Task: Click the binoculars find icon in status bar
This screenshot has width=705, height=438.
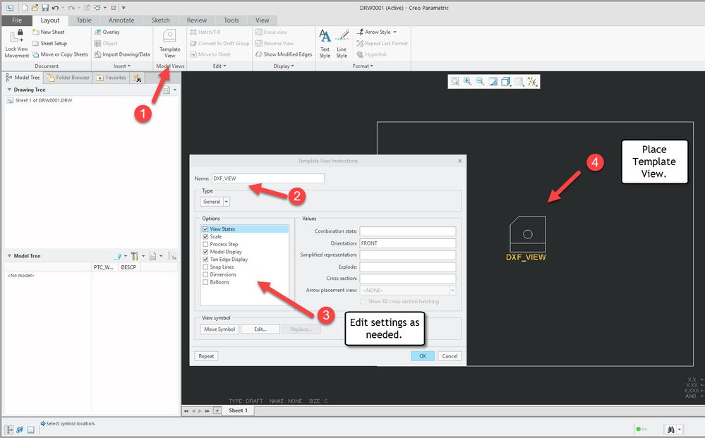Action: click(x=670, y=430)
